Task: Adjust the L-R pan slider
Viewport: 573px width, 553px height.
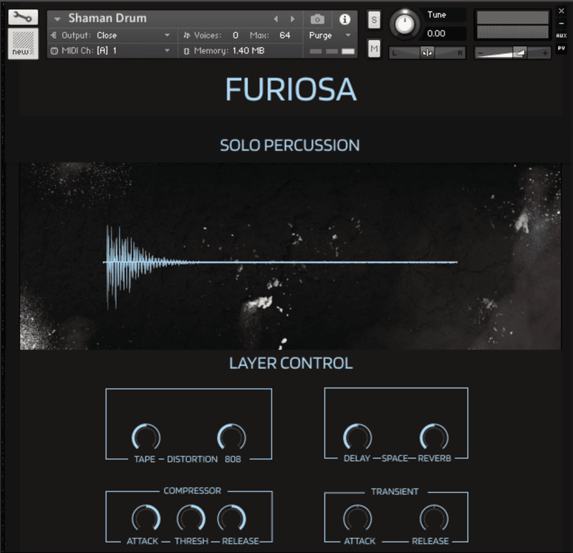Action: (x=427, y=53)
